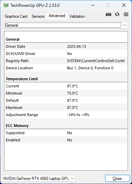Click the Default temperature label
Viewport: 132px width, 184px height.
pyautogui.click(x=12, y=100)
